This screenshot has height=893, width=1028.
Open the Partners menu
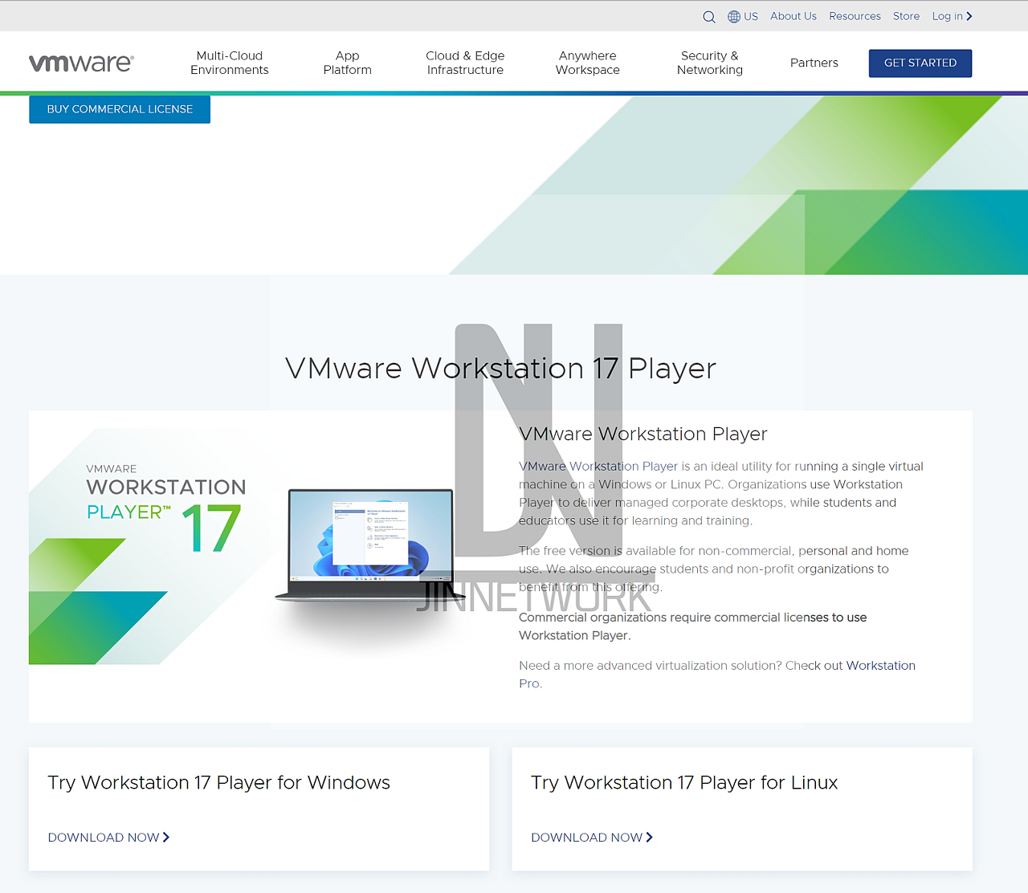[814, 63]
